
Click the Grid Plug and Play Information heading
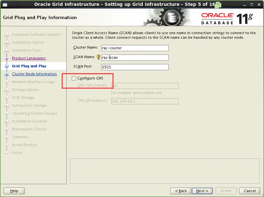[40, 18]
